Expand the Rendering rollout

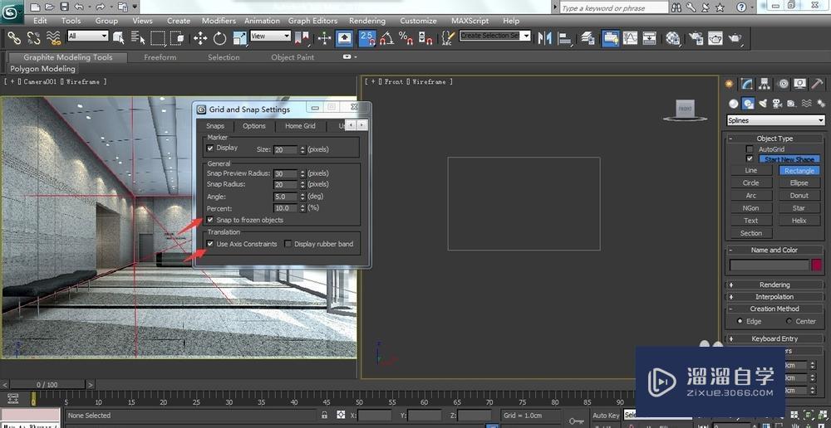(774, 285)
